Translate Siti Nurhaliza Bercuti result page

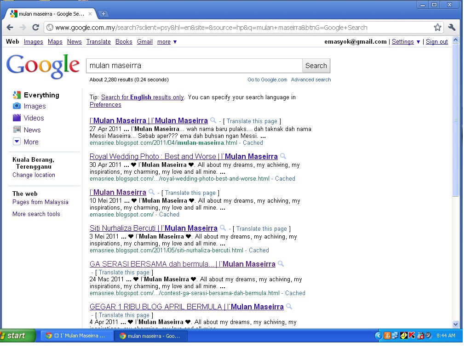tap(261, 229)
